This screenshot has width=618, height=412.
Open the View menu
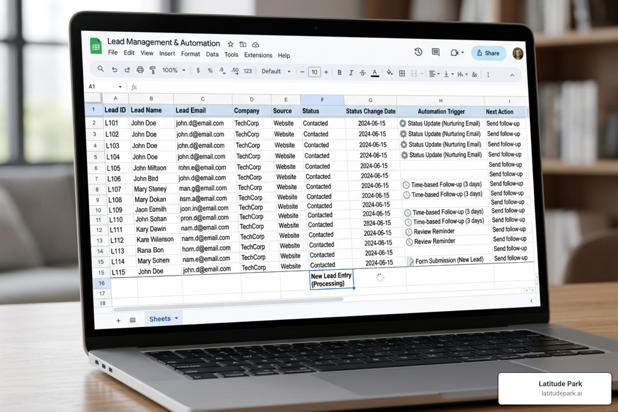[147, 53]
